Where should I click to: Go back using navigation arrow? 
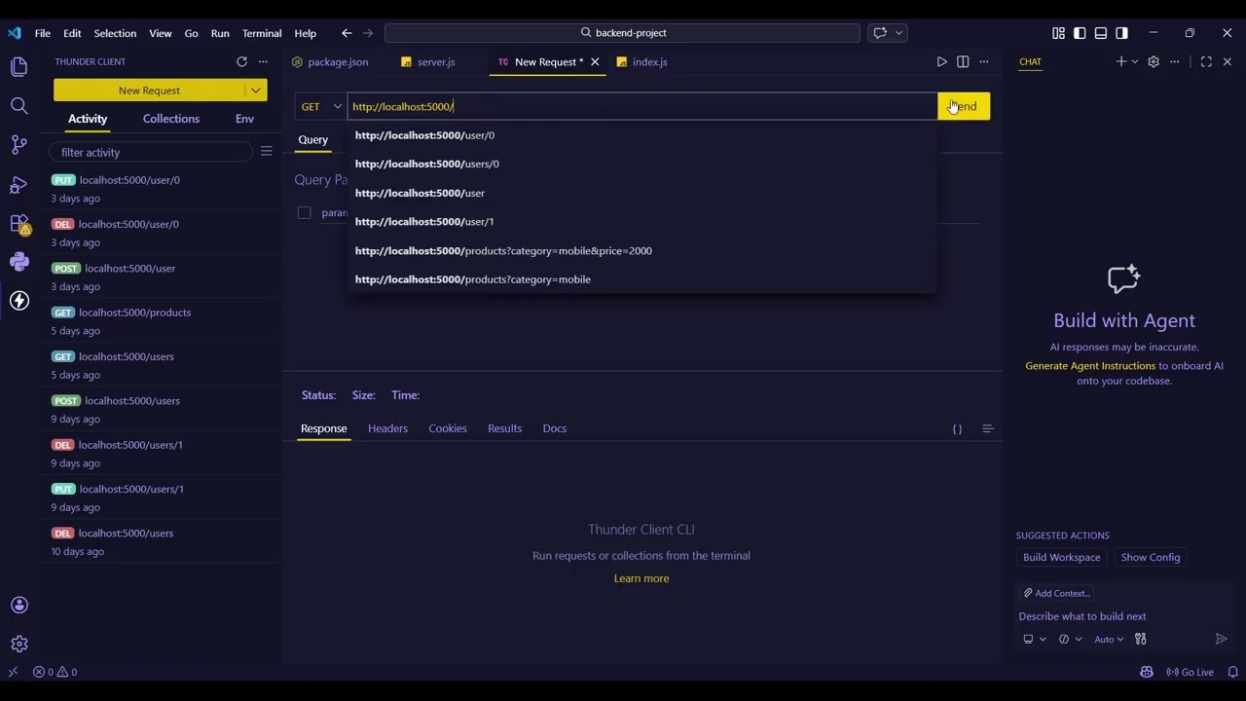pyautogui.click(x=347, y=32)
